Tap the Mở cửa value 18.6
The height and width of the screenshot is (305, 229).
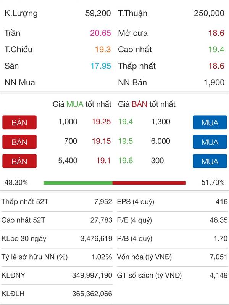coord(216,33)
